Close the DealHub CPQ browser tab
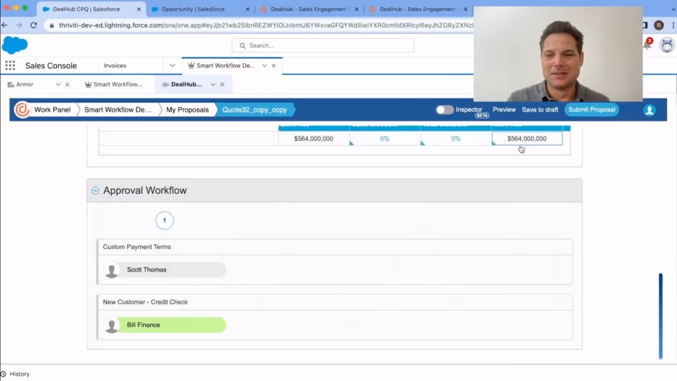Viewport: 677px width, 381px height. pos(139,9)
